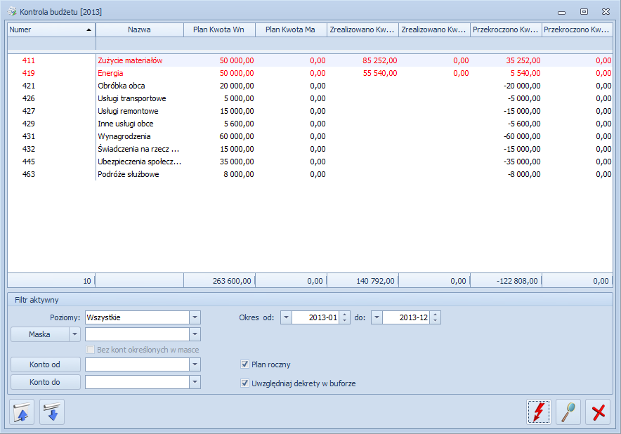Toggle Uwzględniaj dekrety w buforze checkbox
621x434 pixels.
tap(244, 383)
